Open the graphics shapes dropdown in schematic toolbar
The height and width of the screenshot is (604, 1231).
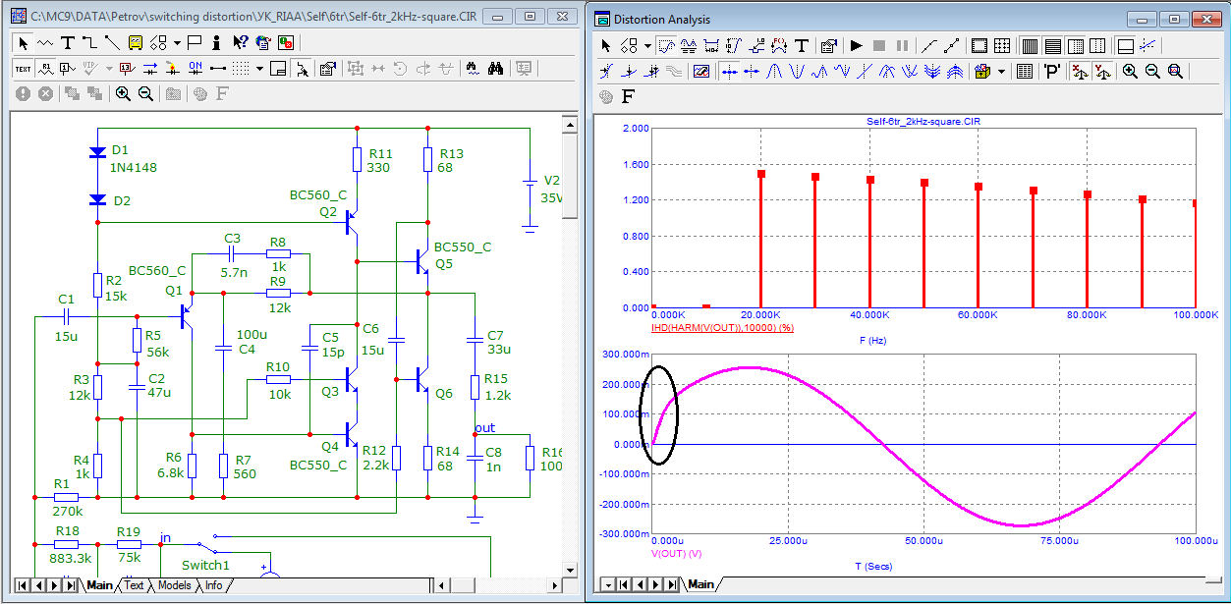pos(177,42)
